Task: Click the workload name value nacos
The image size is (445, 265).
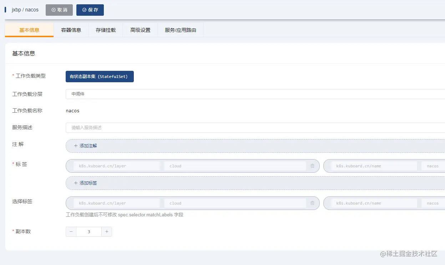Action: point(72,111)
